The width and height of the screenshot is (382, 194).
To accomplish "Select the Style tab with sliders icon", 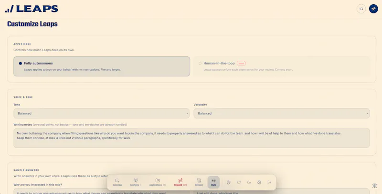I will pos(213,183).
